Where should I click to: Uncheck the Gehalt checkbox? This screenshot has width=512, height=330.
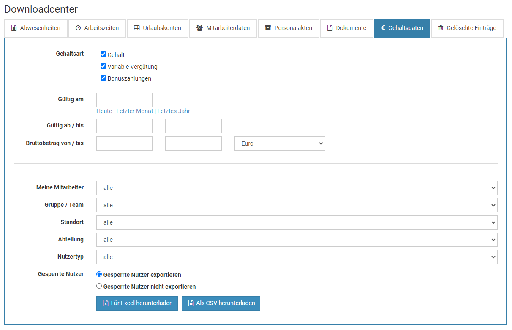click(x=103, y=54)
